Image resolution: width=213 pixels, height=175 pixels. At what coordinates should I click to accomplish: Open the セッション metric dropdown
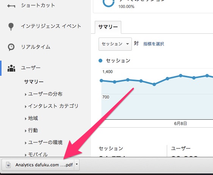click(115, 44)
